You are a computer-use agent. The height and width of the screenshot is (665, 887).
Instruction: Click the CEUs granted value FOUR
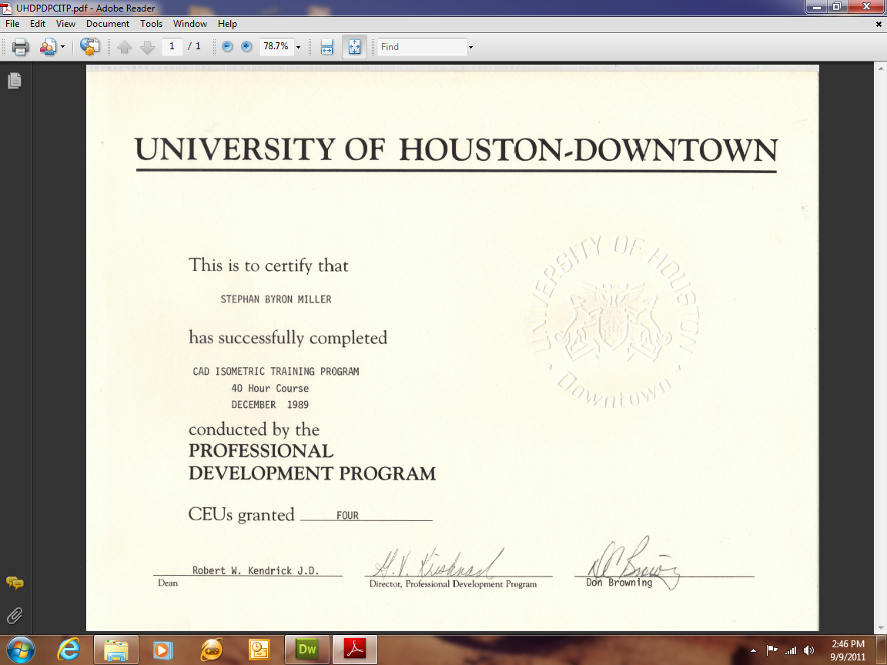pos(347,515)
